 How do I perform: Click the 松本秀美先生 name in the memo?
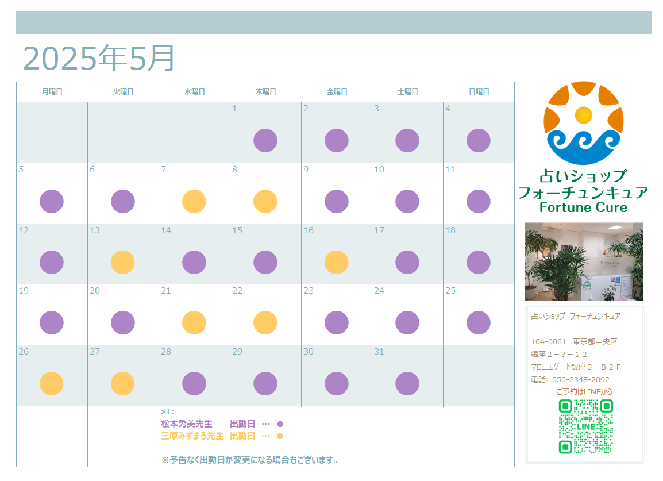point(187,424)
